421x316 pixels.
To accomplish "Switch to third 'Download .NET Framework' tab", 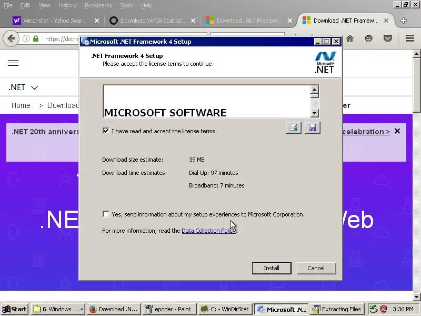I will click(x=248, y=21).
